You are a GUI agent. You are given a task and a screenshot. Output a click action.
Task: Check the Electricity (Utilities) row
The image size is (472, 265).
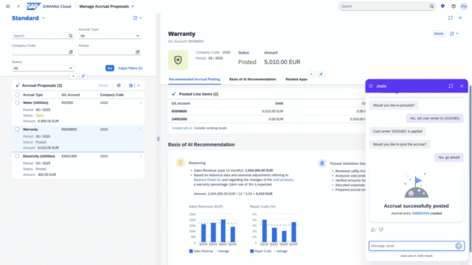(17, 156)
